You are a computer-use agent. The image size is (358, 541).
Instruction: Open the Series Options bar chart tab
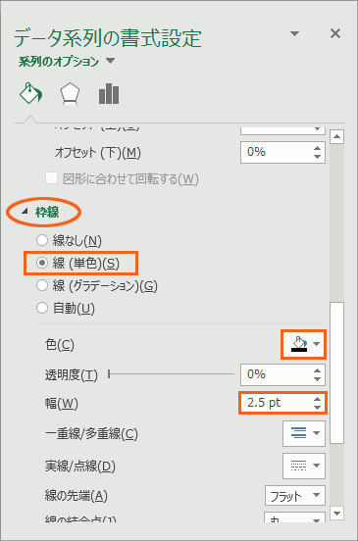point(109,93)
